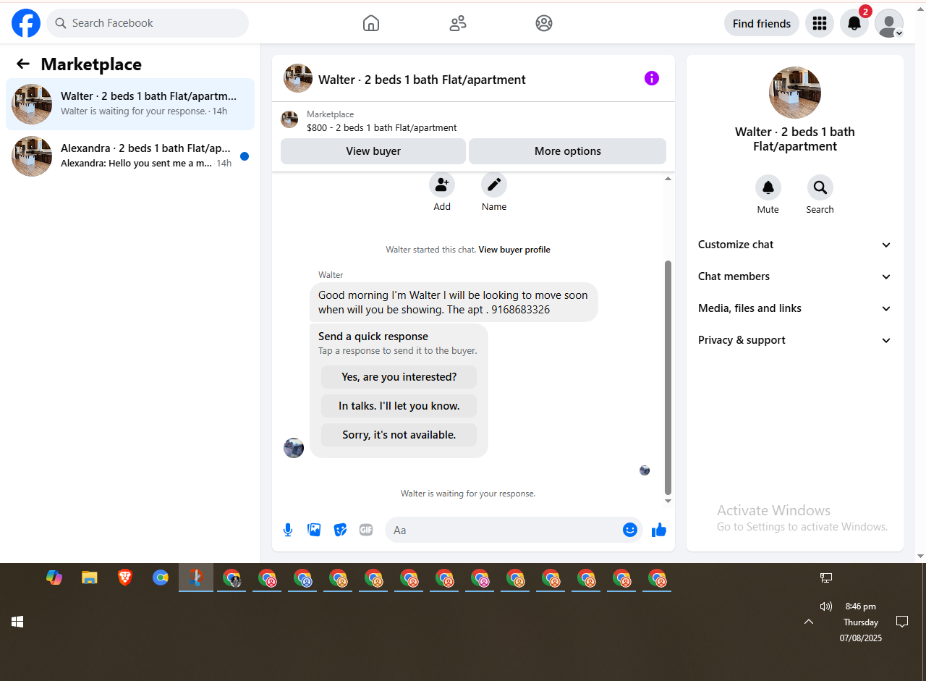Image resolution: width=926 pixels, height=681 pixels.
Task: Choose a sticker icon
Action: pos(340,530)
